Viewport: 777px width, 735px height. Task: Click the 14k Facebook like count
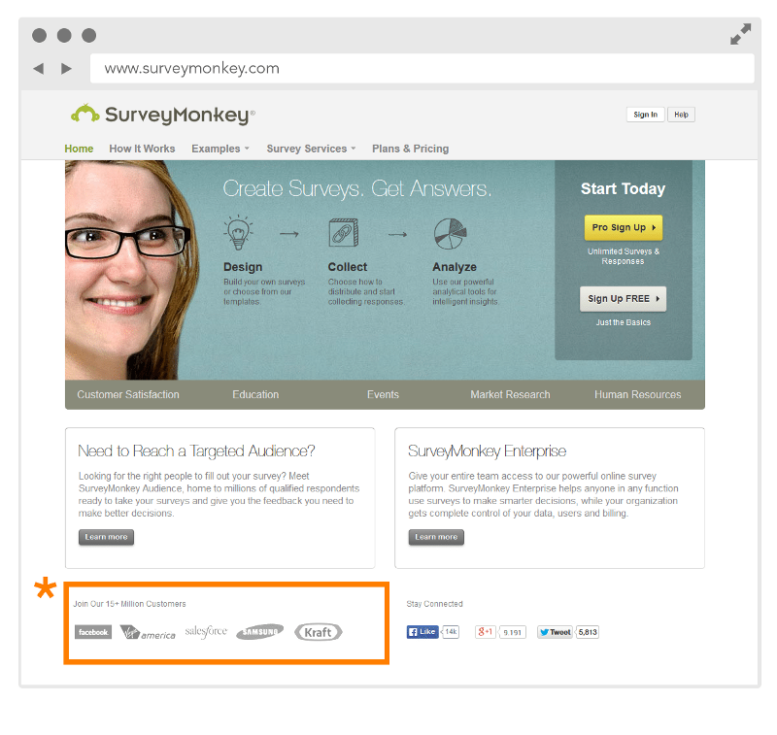(451, 632)
